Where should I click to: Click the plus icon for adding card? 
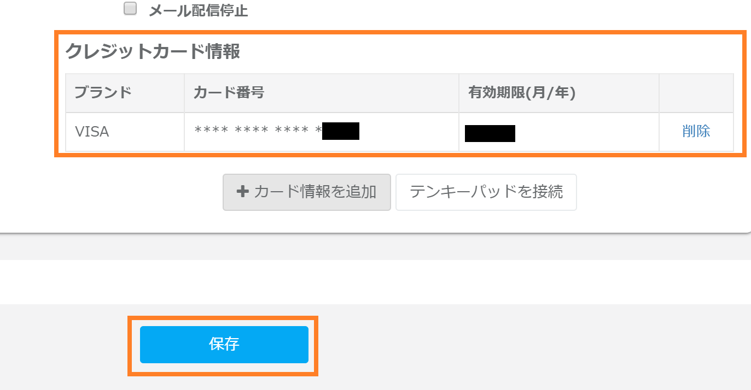[242, 192]
